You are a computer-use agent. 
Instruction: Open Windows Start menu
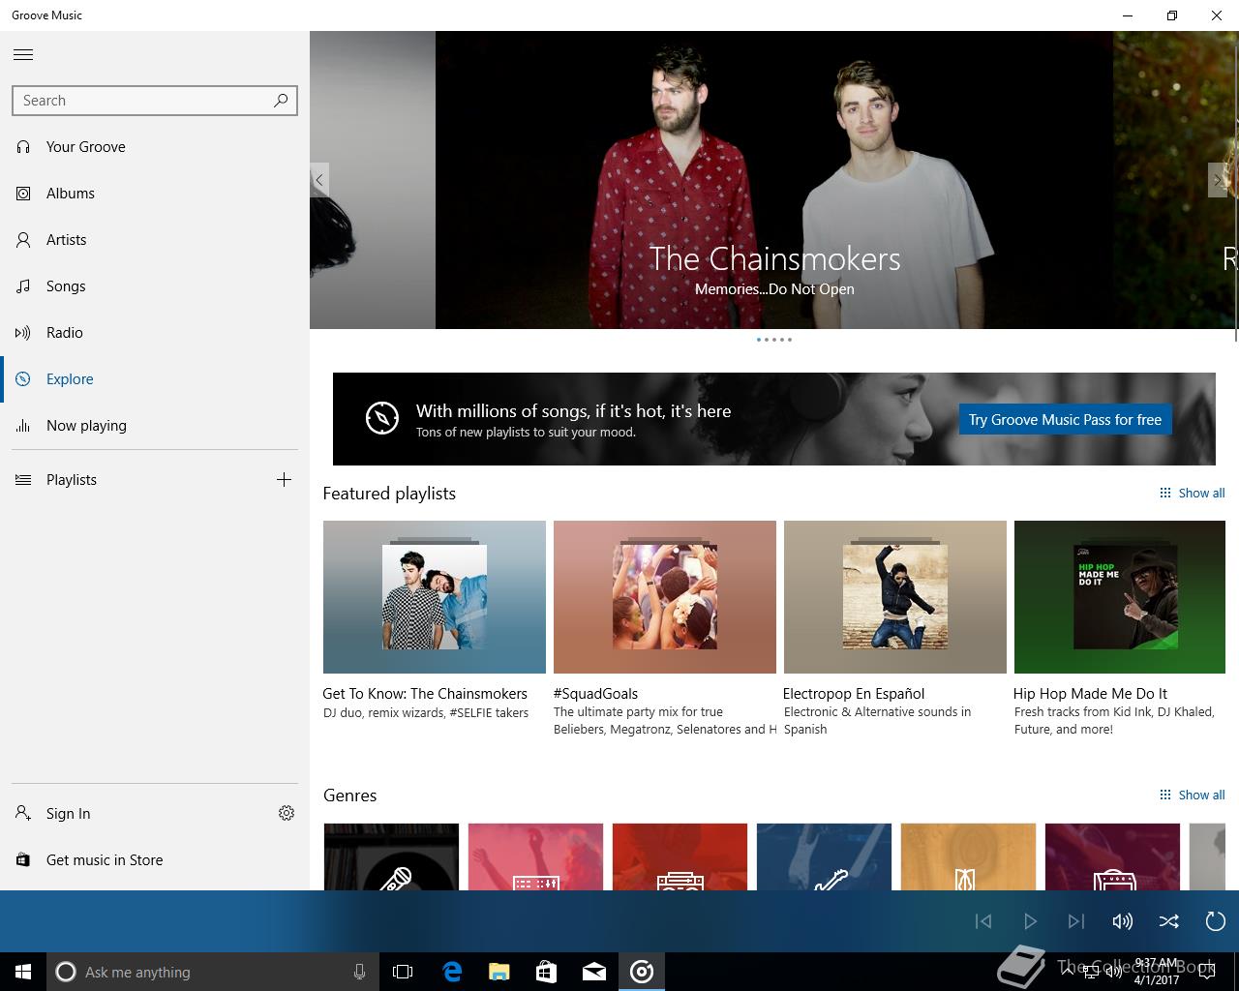(x=23, y=972)
